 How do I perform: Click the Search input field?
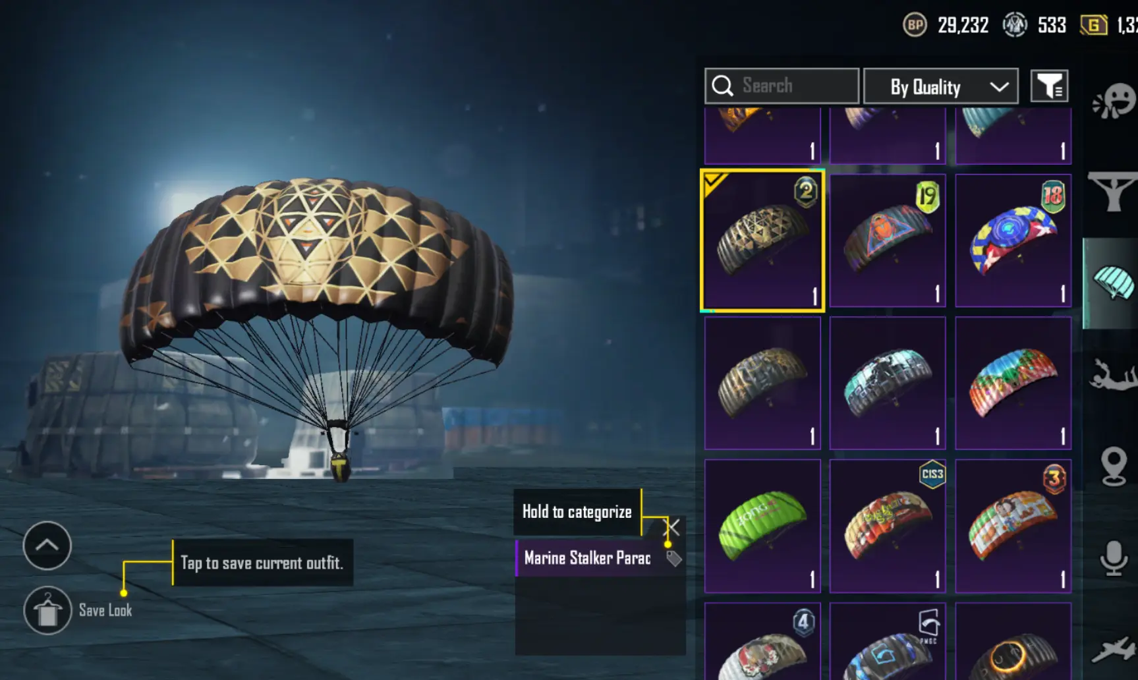tap(782, 86)
